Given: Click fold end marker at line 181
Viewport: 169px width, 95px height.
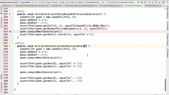Looking at the screenshot, I should point(13,84).
